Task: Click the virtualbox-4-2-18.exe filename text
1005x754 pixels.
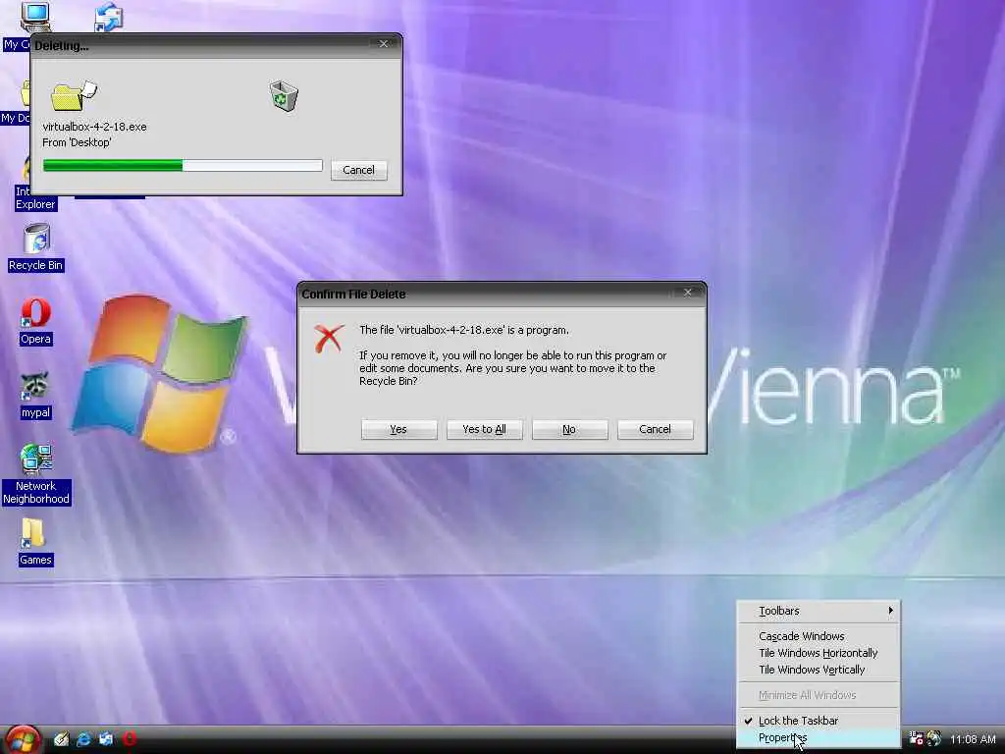Action: tap(95, 127)
